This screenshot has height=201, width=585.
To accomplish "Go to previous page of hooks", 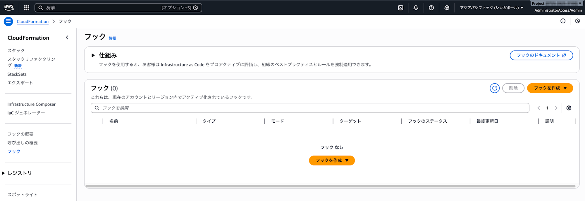I will pos(538,108).
